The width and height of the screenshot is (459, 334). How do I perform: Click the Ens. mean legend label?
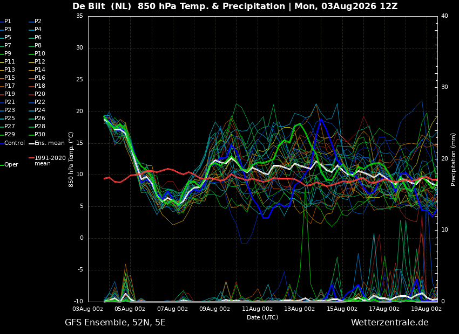(50, 143)
